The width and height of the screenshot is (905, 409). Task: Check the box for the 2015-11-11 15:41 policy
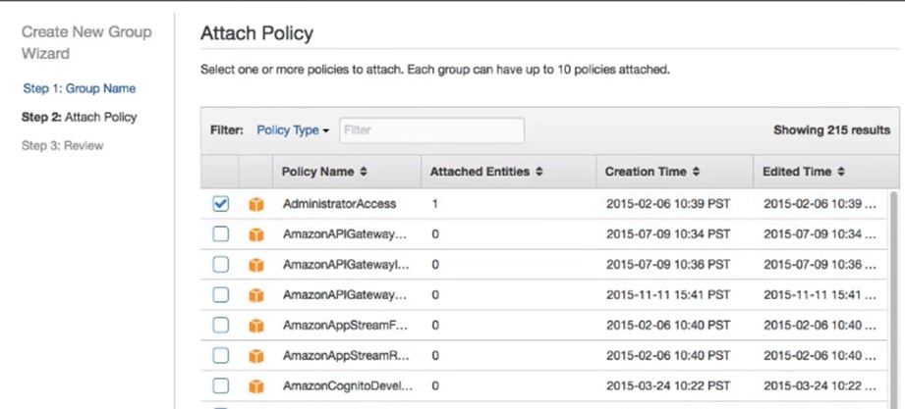click(x=220, y=295)
